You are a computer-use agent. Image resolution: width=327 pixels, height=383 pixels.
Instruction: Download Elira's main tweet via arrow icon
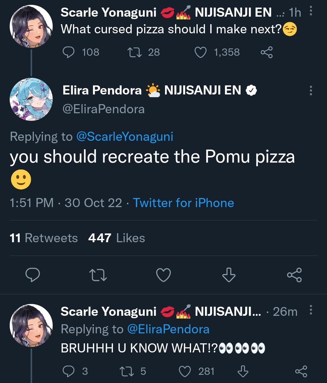pyautogui.click(x=229, y=275)
